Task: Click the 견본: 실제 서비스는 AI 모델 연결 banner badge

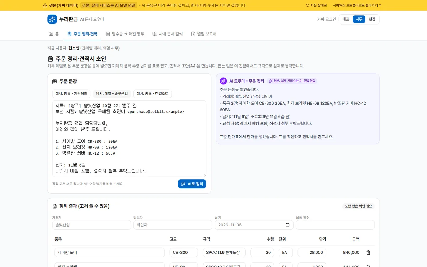Action: [109, 5]
